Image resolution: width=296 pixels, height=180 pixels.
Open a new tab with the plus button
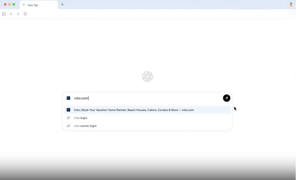click(x=62, y=4)
